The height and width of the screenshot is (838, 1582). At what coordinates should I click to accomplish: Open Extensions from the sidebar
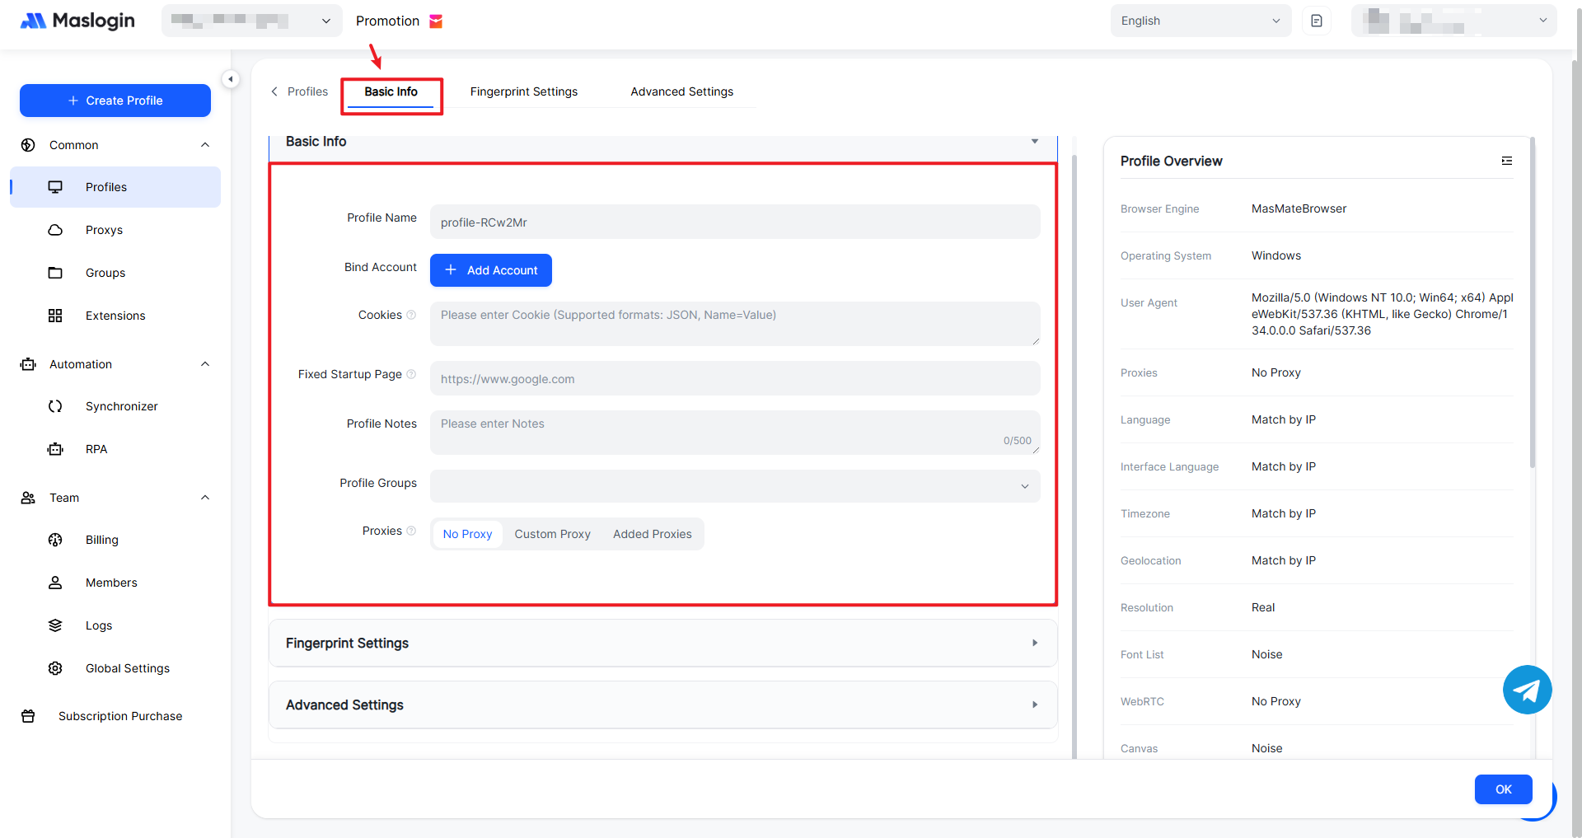(115, 316)
